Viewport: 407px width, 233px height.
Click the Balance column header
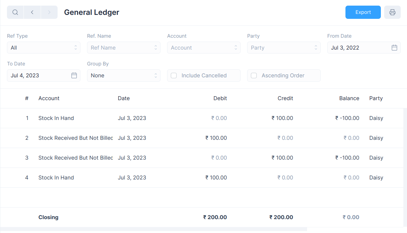point(349,98)
